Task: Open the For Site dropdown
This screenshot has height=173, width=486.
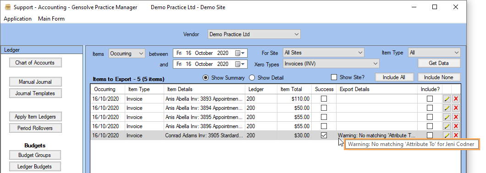Action: pos(324,53)
